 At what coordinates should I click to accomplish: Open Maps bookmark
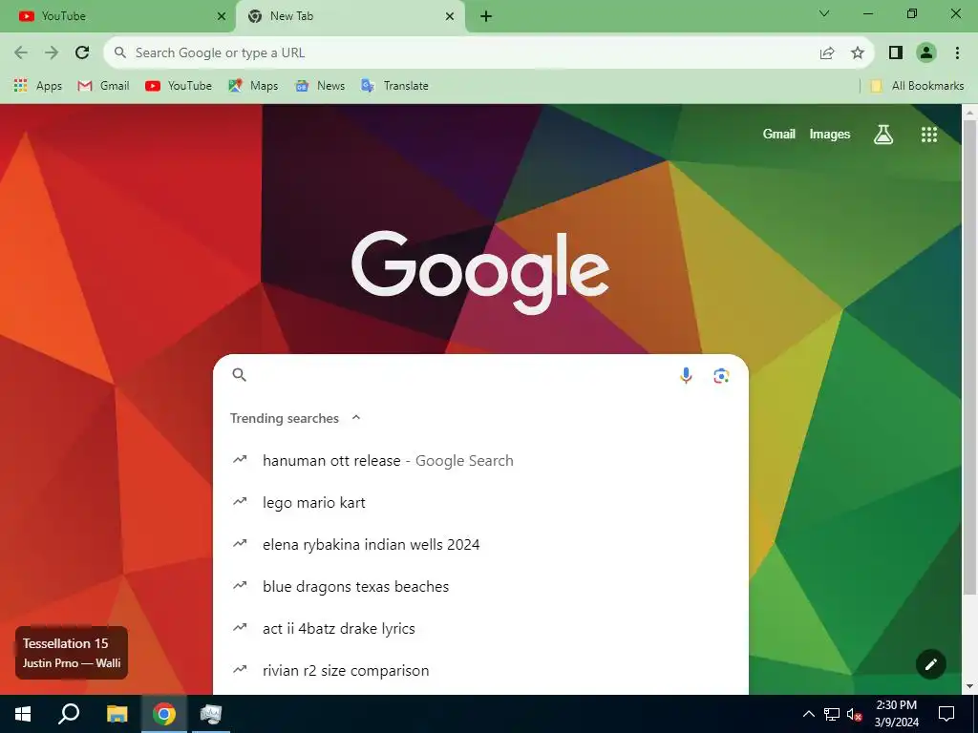click(253, 86)
